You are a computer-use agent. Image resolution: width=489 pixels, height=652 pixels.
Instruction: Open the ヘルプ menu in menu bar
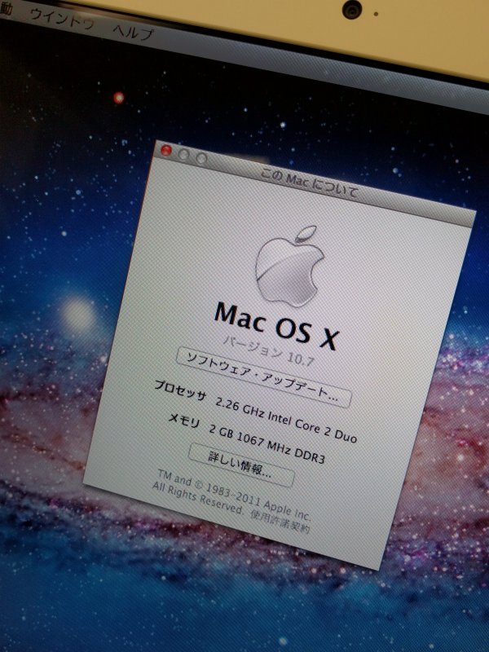[133, 33]
